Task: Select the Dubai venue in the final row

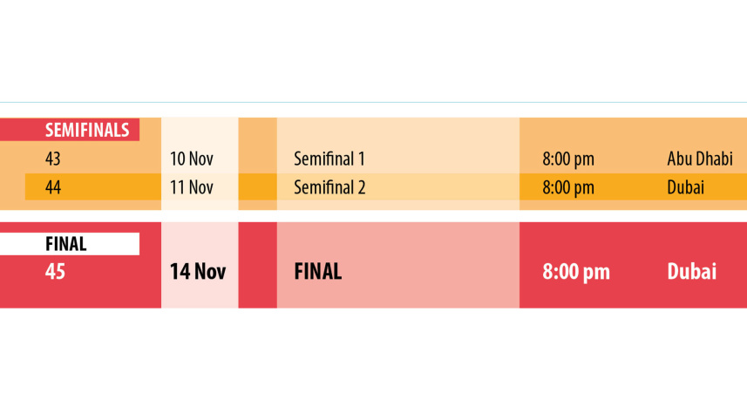Action: click(x=692, y=272)
